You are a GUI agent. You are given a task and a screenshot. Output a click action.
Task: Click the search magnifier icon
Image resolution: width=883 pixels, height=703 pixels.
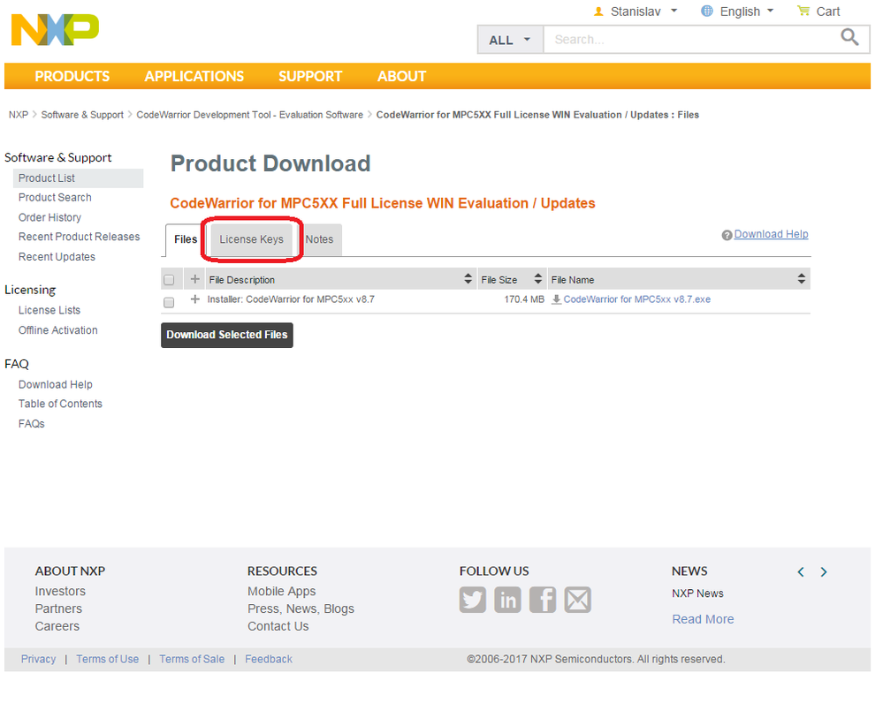click(x=849, y=37)
